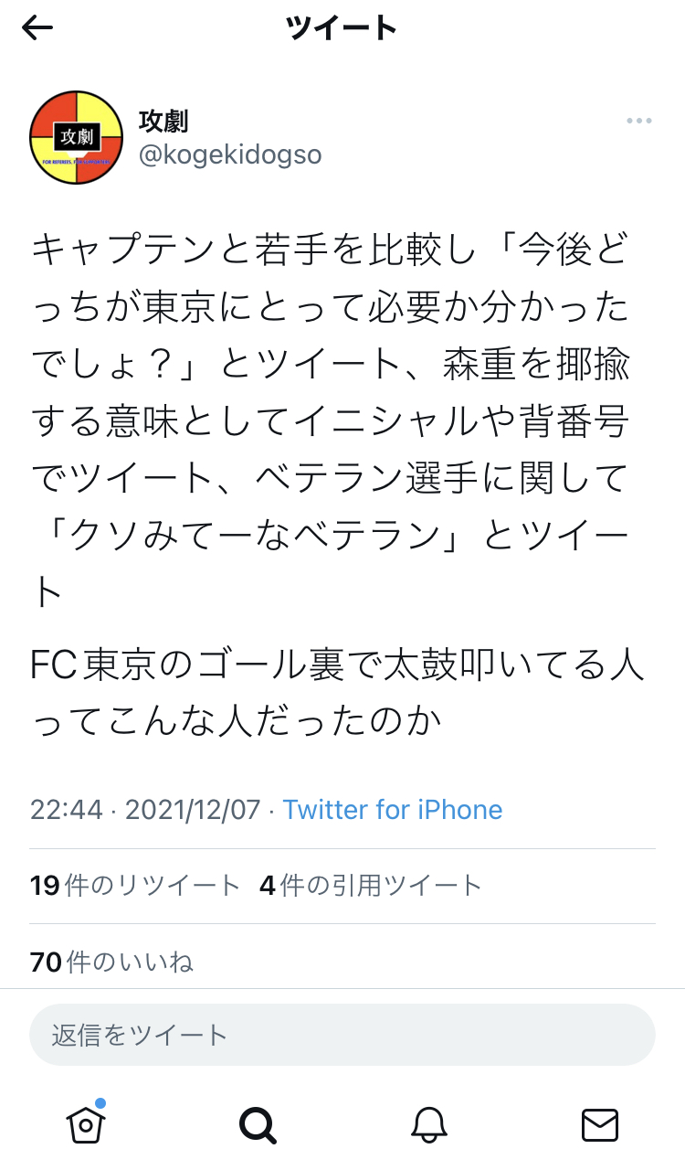Open the Home tab icon
685x1170 pixels.
coord(86,1124)
